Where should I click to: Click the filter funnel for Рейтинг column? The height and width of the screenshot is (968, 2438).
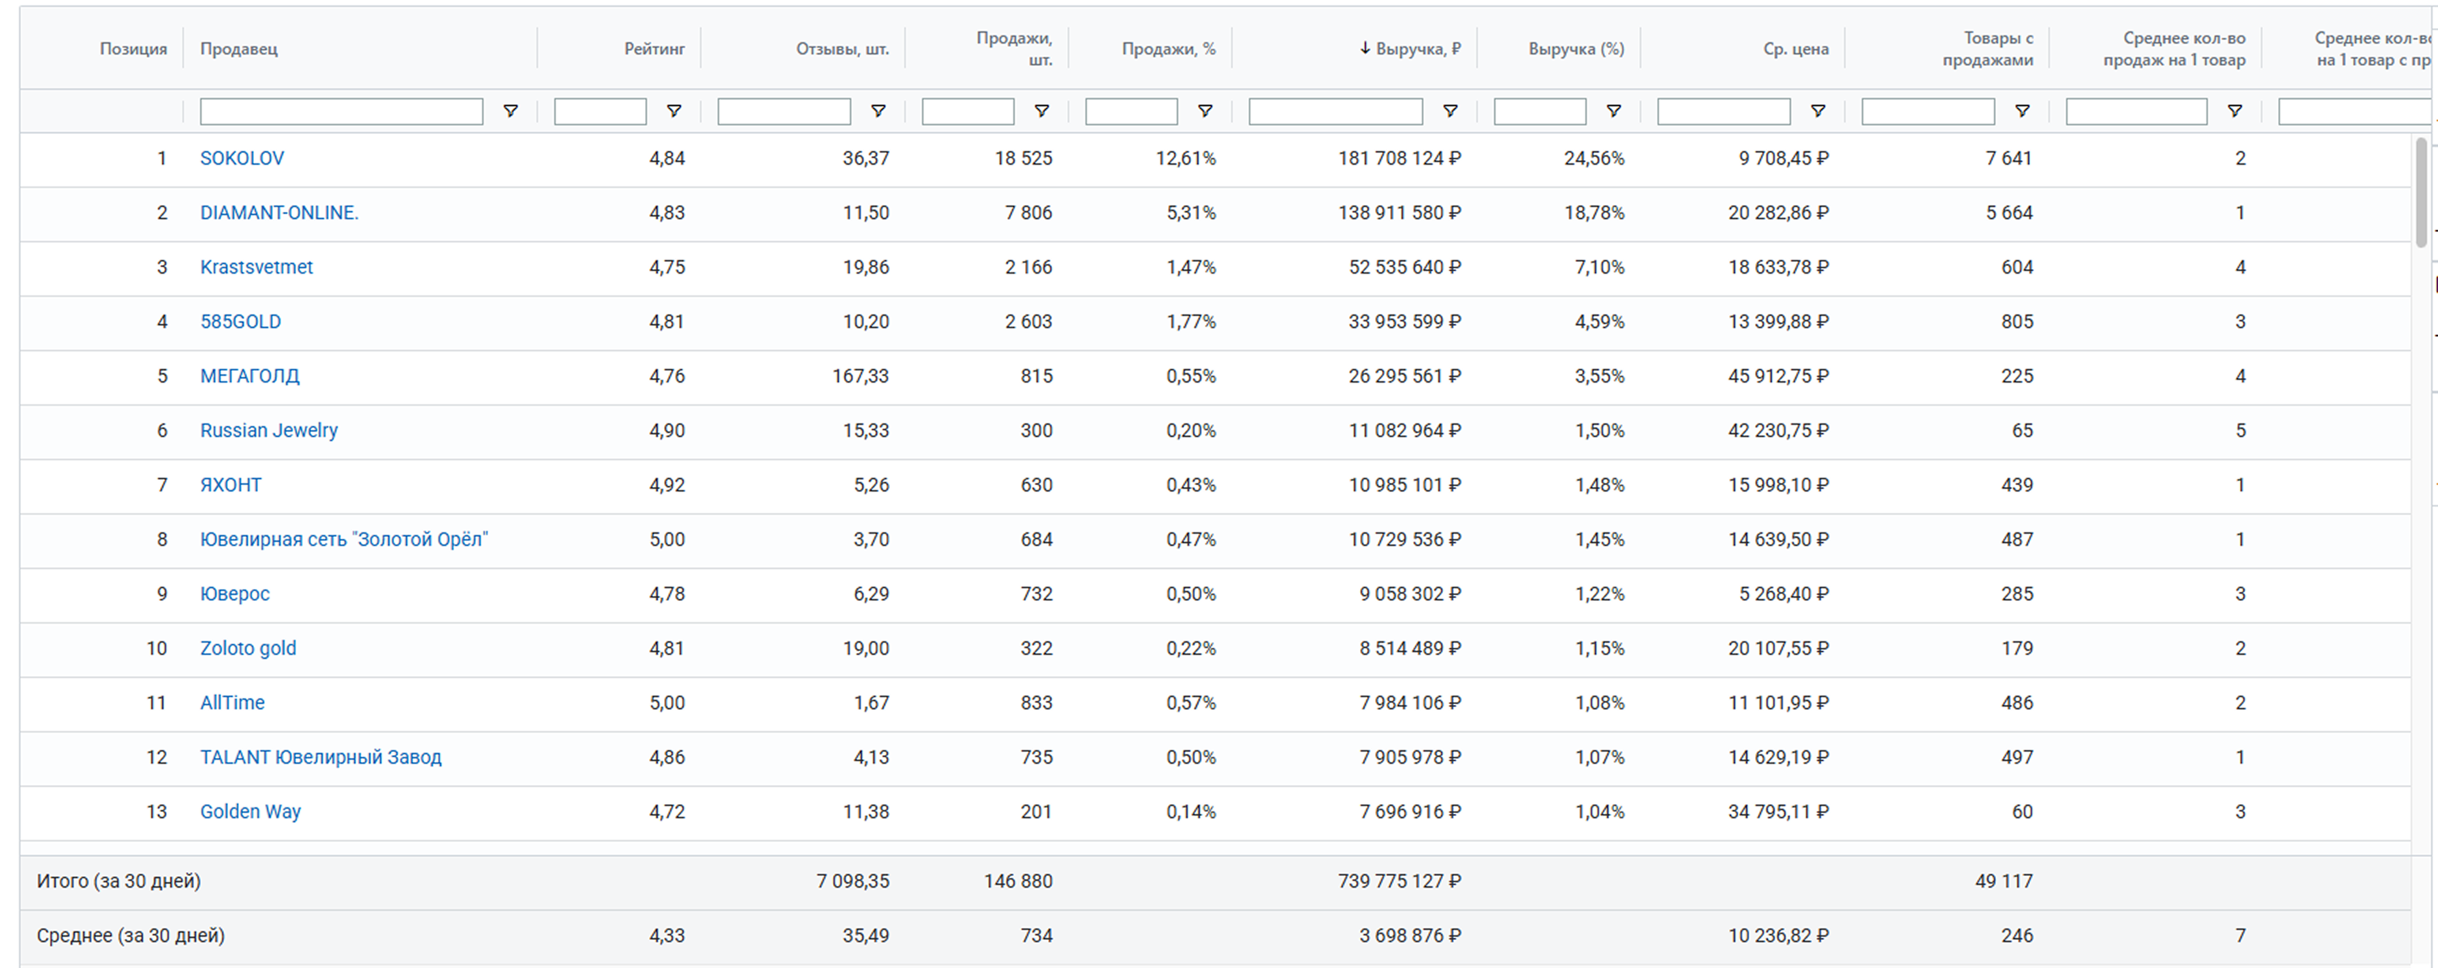[674, 112]
